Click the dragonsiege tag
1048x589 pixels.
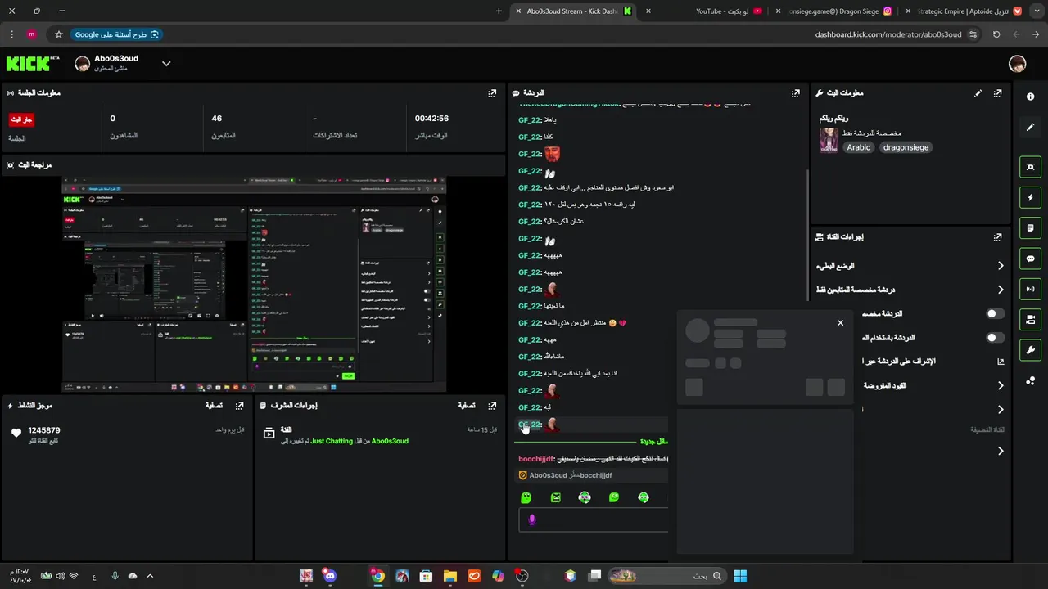[906, 147]
